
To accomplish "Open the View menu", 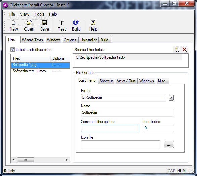I will click(x=24, y=14).
